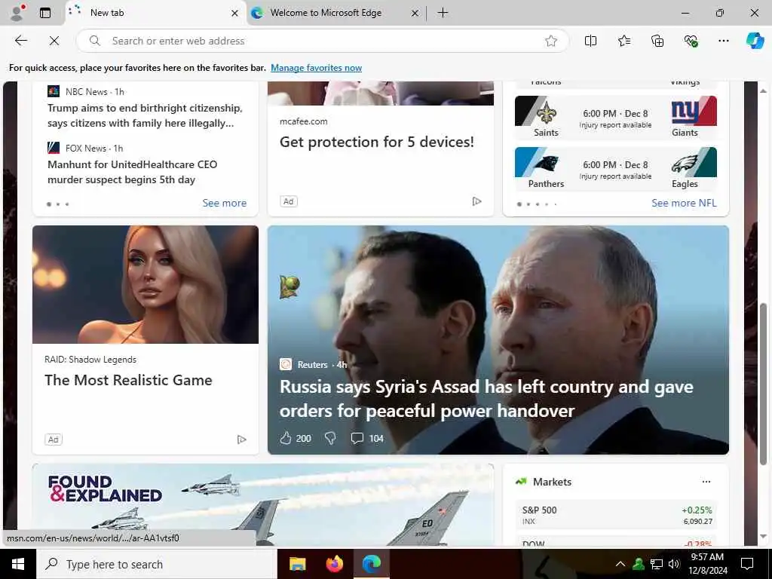Screen dimensions: 772x579
Task: Click ad choices icon on RAID ad
Action: coord(241,440)
